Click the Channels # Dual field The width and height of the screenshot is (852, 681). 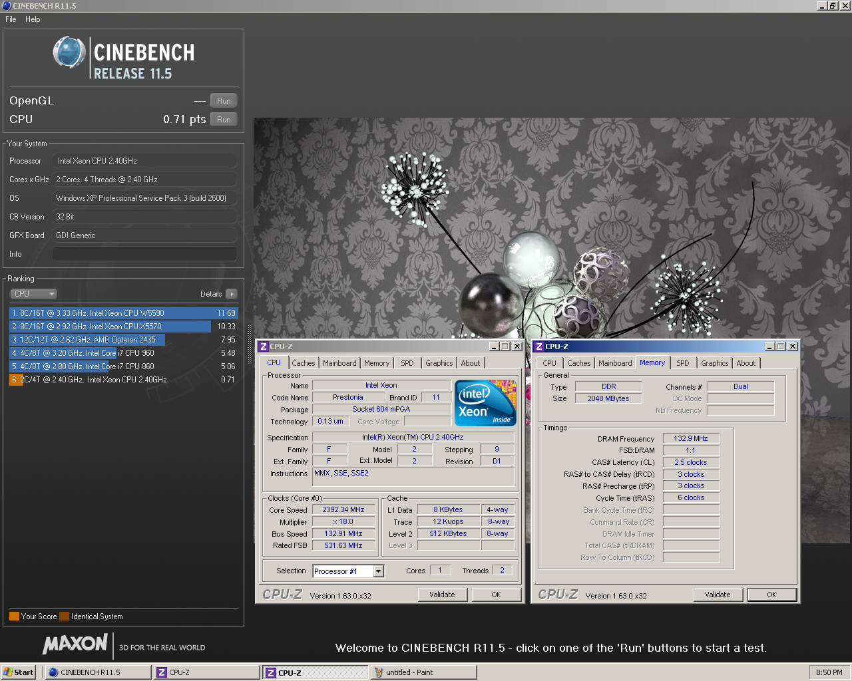[x=741, y=387]
